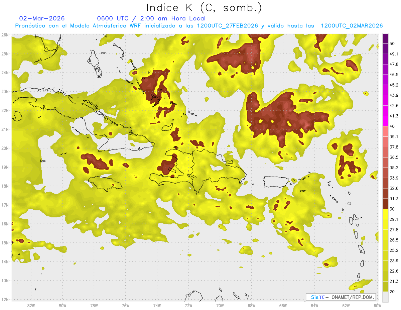The image size is (401, 310).
Task: Click the "72W" longitude label
Action: click(x=188, y=306)
